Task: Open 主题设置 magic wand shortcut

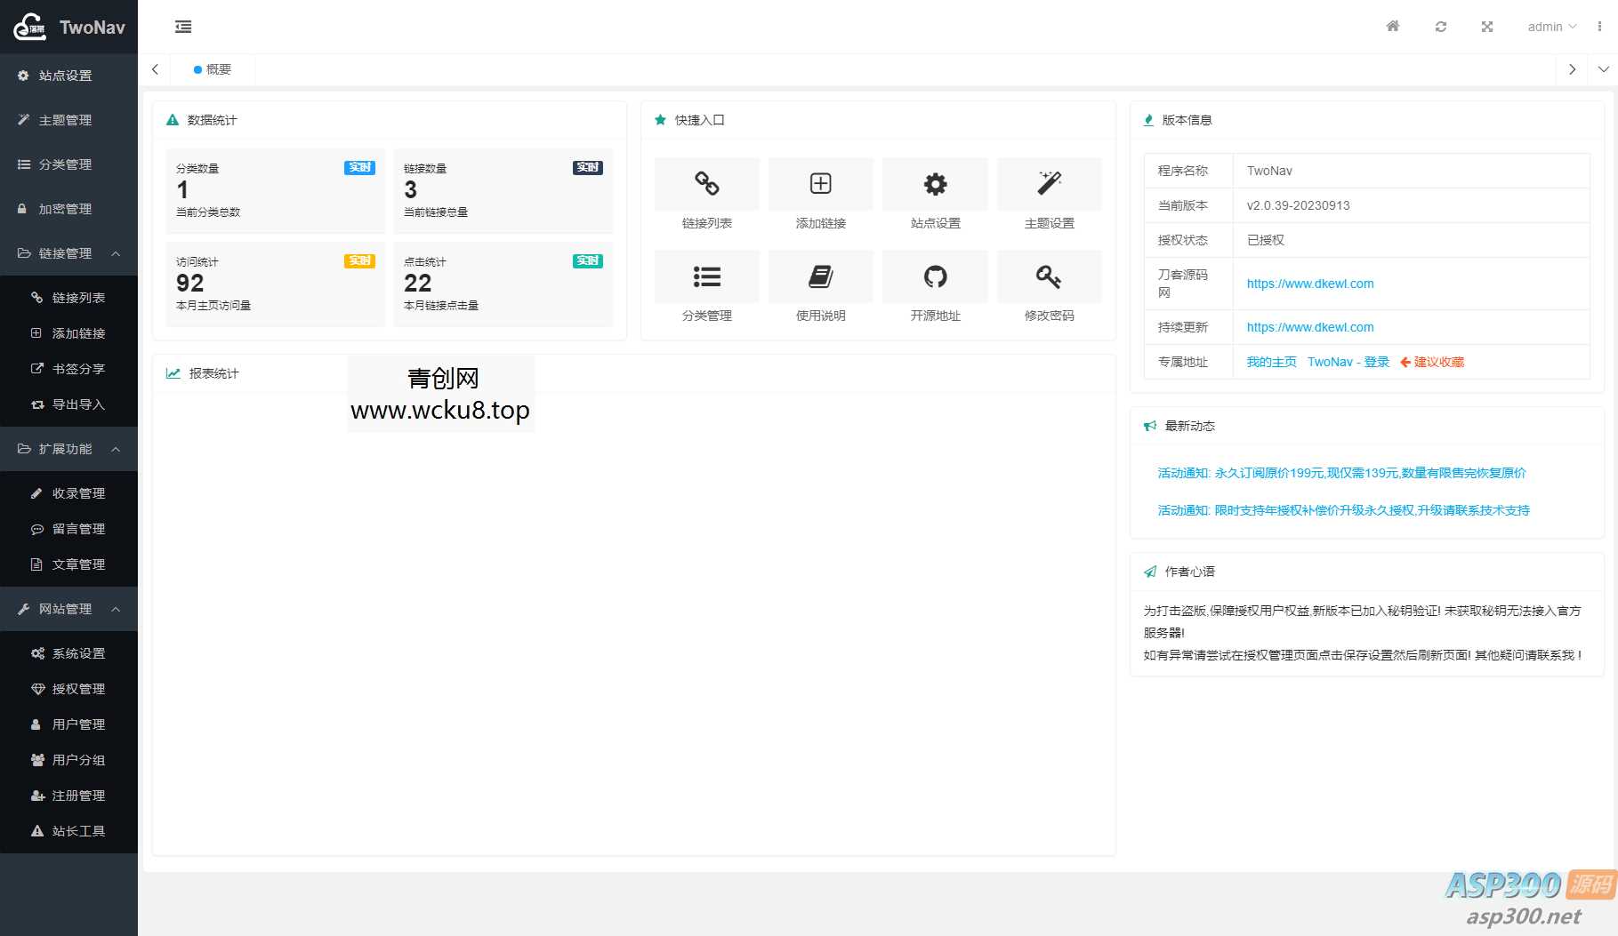Action: tap(1049, 184)
